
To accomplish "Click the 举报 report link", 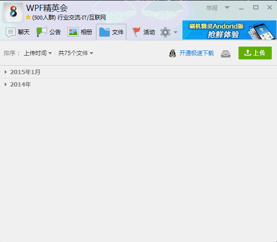I will (212, 8).
